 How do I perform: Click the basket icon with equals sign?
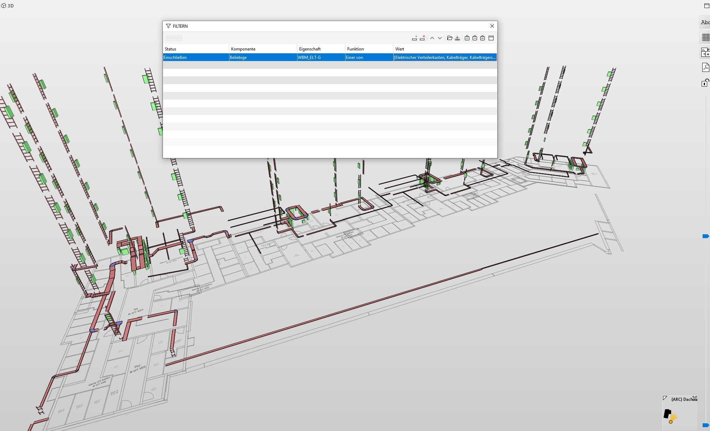click(483, 38)
